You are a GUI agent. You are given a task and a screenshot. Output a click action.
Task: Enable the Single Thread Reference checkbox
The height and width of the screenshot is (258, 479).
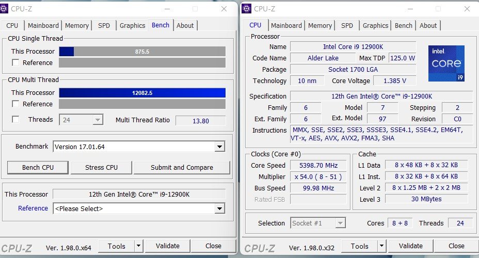(15, 62)
